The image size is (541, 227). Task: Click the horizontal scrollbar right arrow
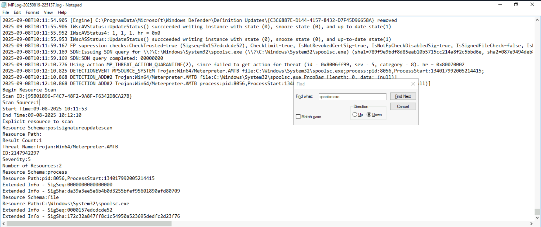[531, 224]
